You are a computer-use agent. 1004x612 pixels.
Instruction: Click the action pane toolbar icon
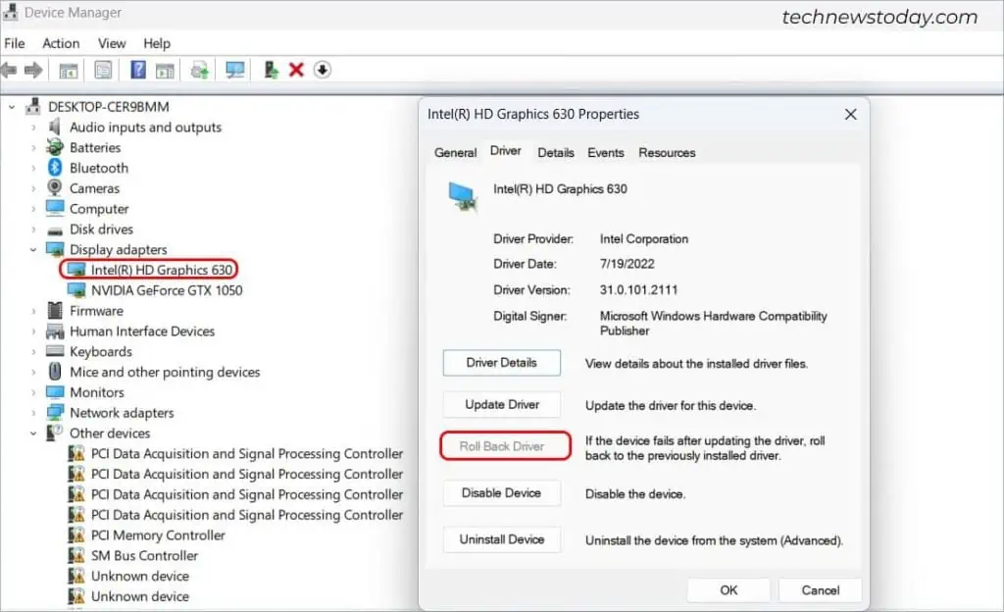tap(165, 70)
